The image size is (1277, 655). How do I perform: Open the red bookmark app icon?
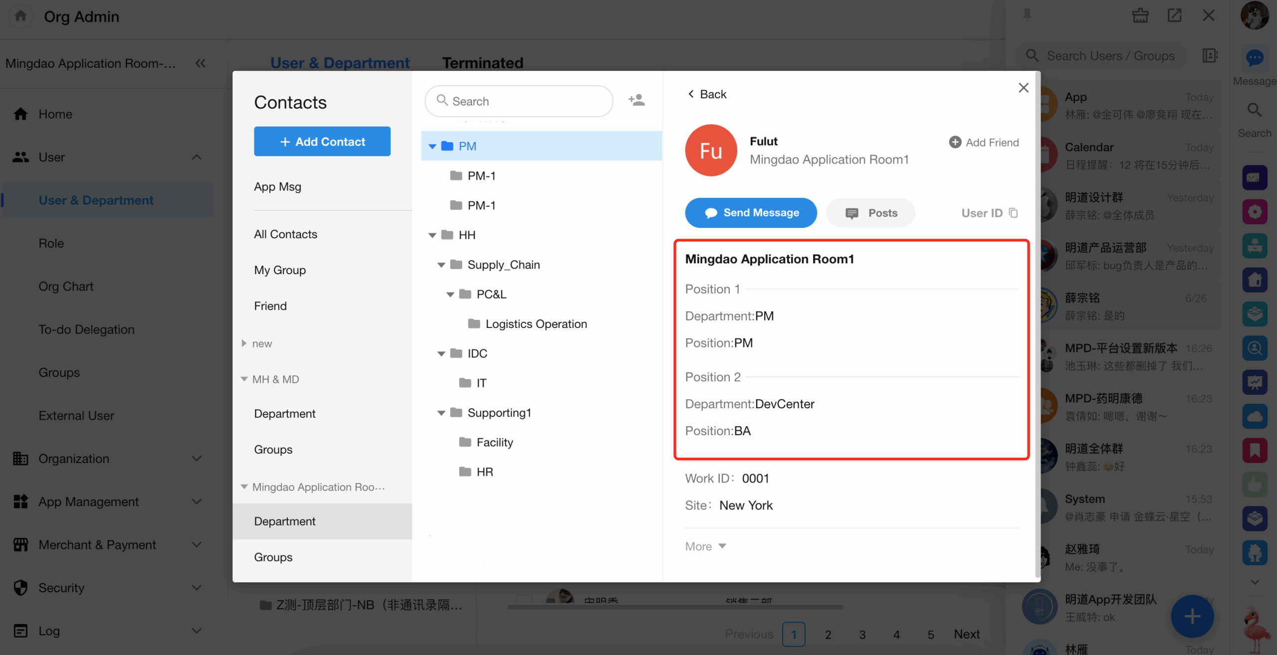pyautogui.click(x=1255, y=451)
